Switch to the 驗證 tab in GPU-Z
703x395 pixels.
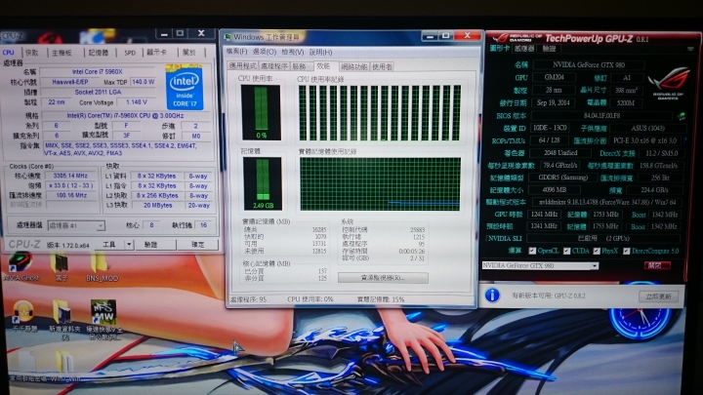(x=549, y=49)
